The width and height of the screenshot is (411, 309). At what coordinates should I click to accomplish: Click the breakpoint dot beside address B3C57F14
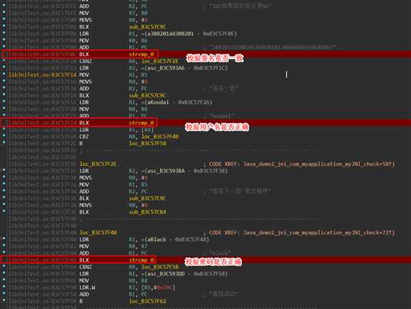click(x=4, y=74)
